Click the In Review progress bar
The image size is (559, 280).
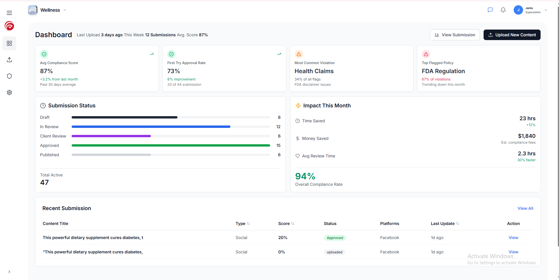pyautogui.click(x=171, y=127)
